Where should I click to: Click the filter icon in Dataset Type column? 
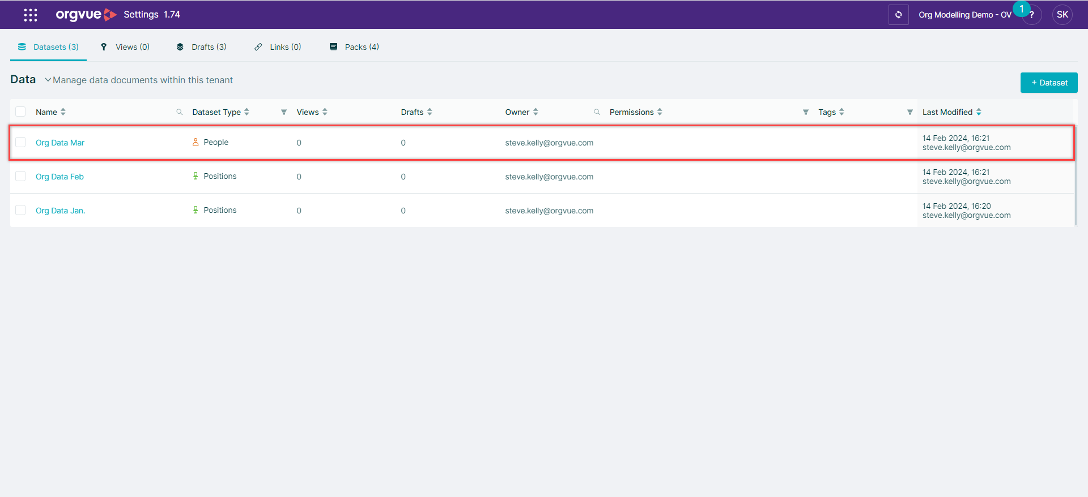pyautogui.click(x=284, y=112)
